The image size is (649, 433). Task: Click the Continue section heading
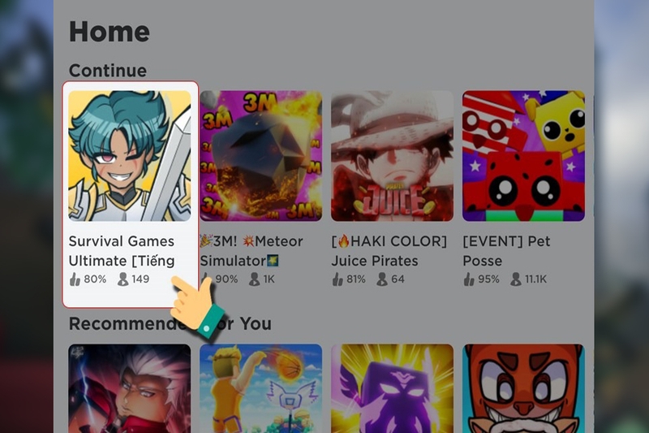(108, 71)
